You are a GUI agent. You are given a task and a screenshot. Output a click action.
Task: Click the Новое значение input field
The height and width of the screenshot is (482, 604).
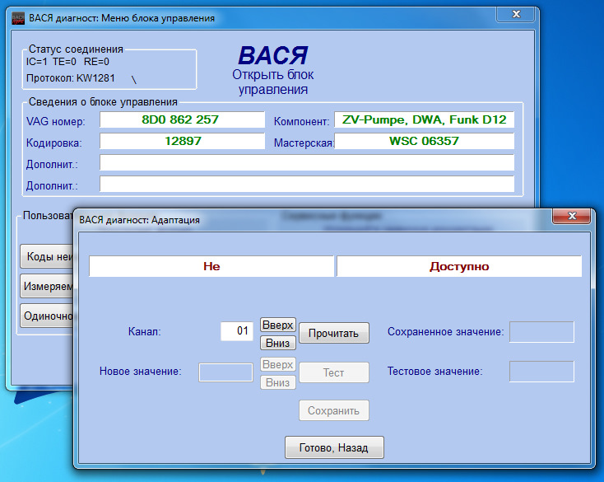click(x=225, y=372)
